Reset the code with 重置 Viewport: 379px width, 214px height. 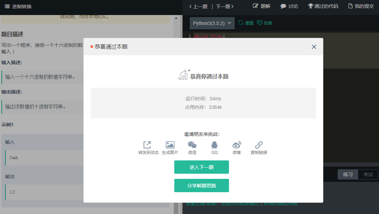point(246,23)
